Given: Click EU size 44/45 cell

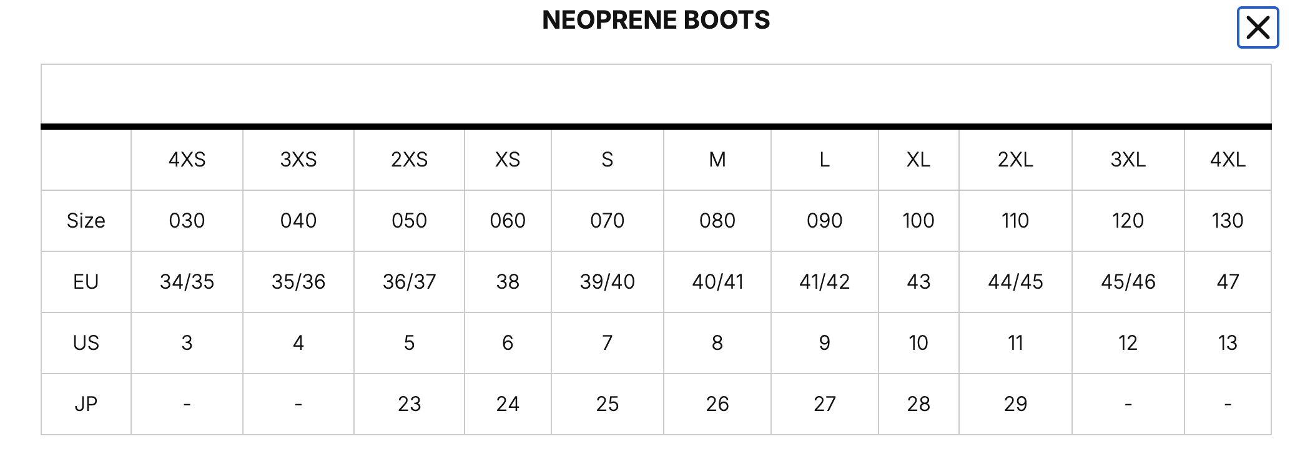Looking at the screenshot, I should click(1015, 282).
